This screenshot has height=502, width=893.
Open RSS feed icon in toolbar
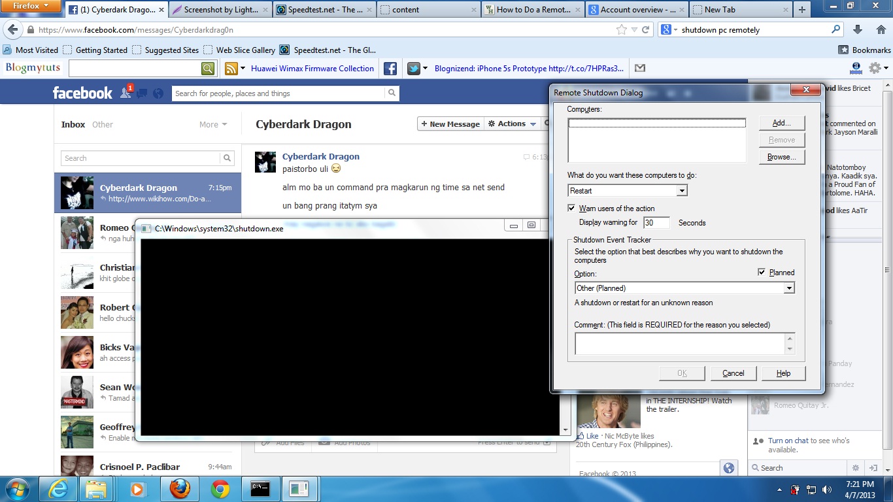tap(231, 68)
